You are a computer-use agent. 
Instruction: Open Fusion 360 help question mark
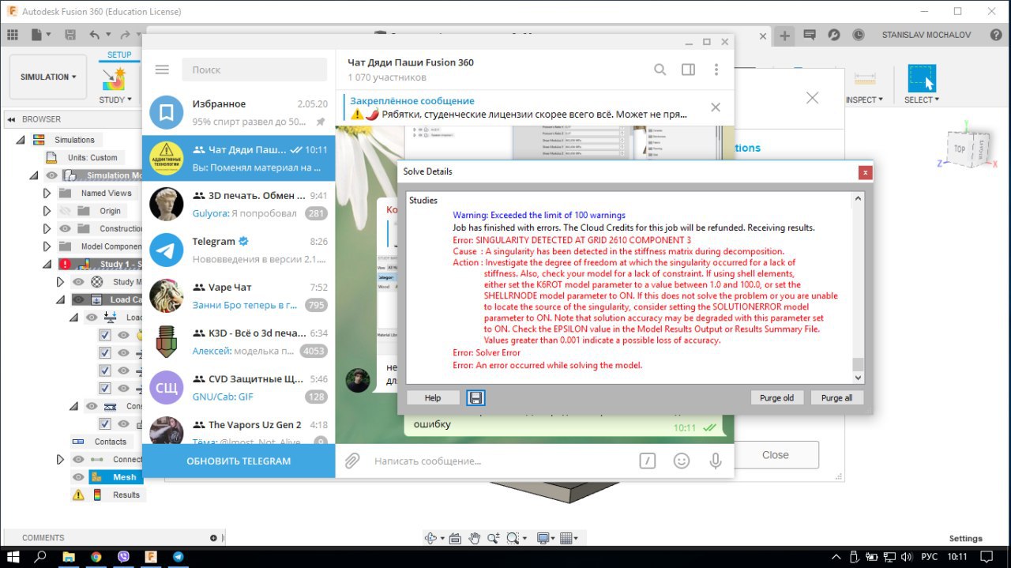click(995, 35)
